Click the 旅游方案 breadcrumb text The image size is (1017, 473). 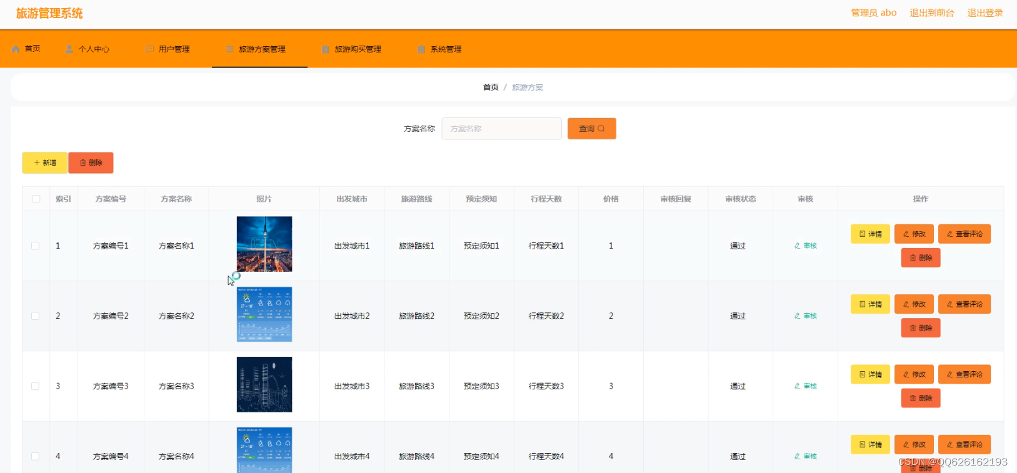528,87
